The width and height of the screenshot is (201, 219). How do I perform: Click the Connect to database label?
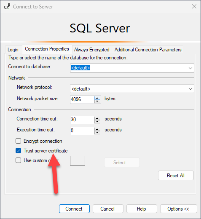click(x=30, y=67)
